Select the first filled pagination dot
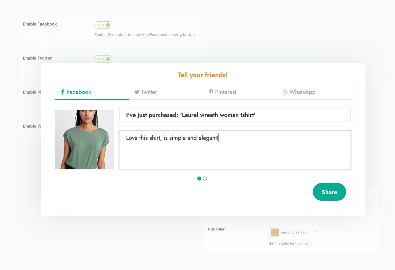The image size is (395, 270). click(x=199, y=178)
